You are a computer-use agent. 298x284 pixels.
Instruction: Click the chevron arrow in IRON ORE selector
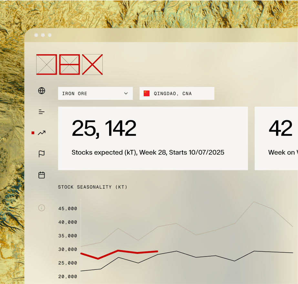pyautogui.click(x=126, y=93)
